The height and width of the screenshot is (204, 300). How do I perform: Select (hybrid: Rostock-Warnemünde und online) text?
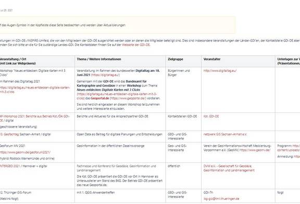[x=27, y=159]
